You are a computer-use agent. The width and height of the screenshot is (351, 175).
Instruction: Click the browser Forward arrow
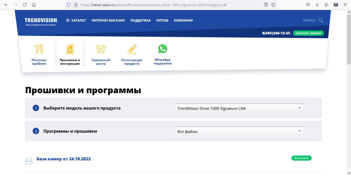[x=15, y=5]
